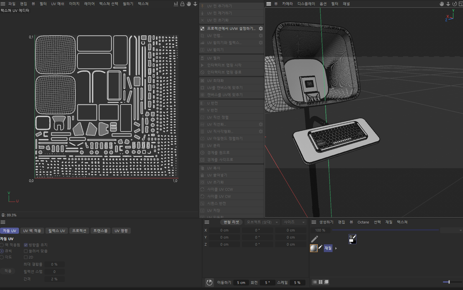Select the hand pan icon in the UV editor header

[x=189, y=4]
